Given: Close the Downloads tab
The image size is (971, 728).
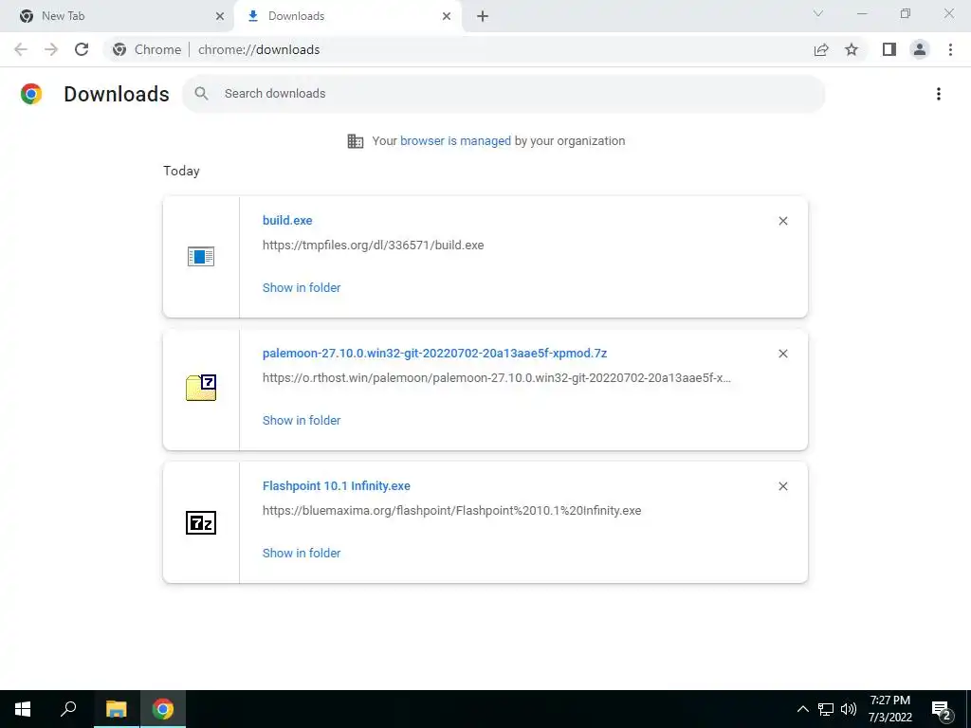Looking at the screenshot, I should [x=447, y=16].
